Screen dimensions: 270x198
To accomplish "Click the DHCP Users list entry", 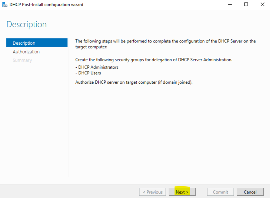I will (x=88, y=73).
